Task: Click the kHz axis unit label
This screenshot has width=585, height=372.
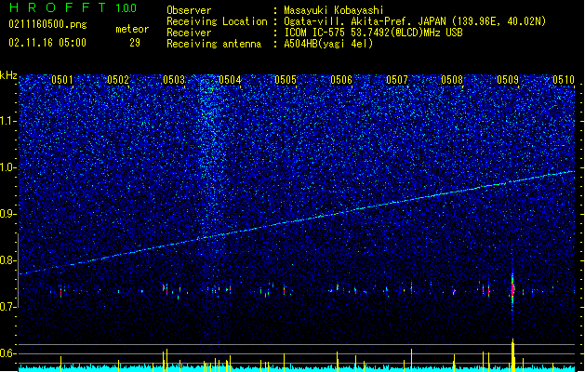Action: [8, 75]
